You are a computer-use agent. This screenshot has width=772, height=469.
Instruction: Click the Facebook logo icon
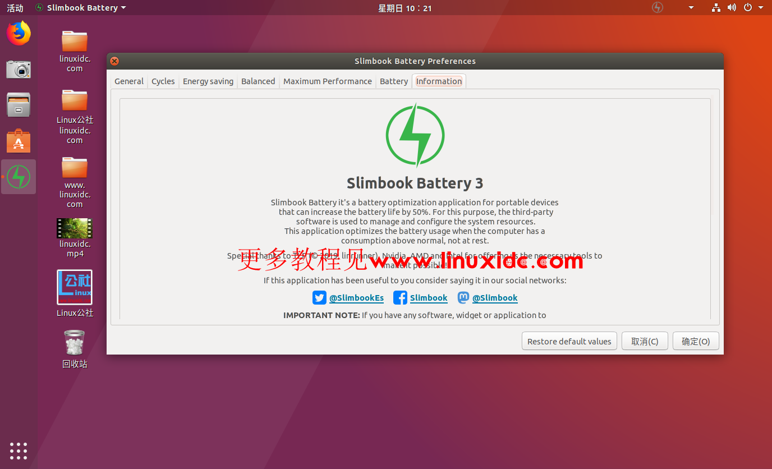(x=400, y=298)
